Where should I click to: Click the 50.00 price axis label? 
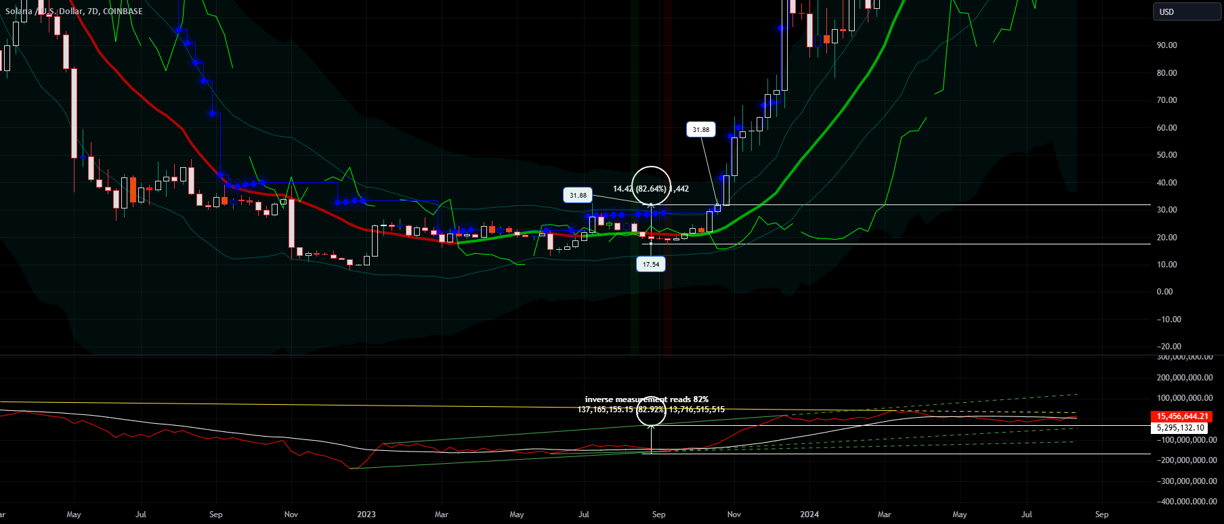(1167, 155)
